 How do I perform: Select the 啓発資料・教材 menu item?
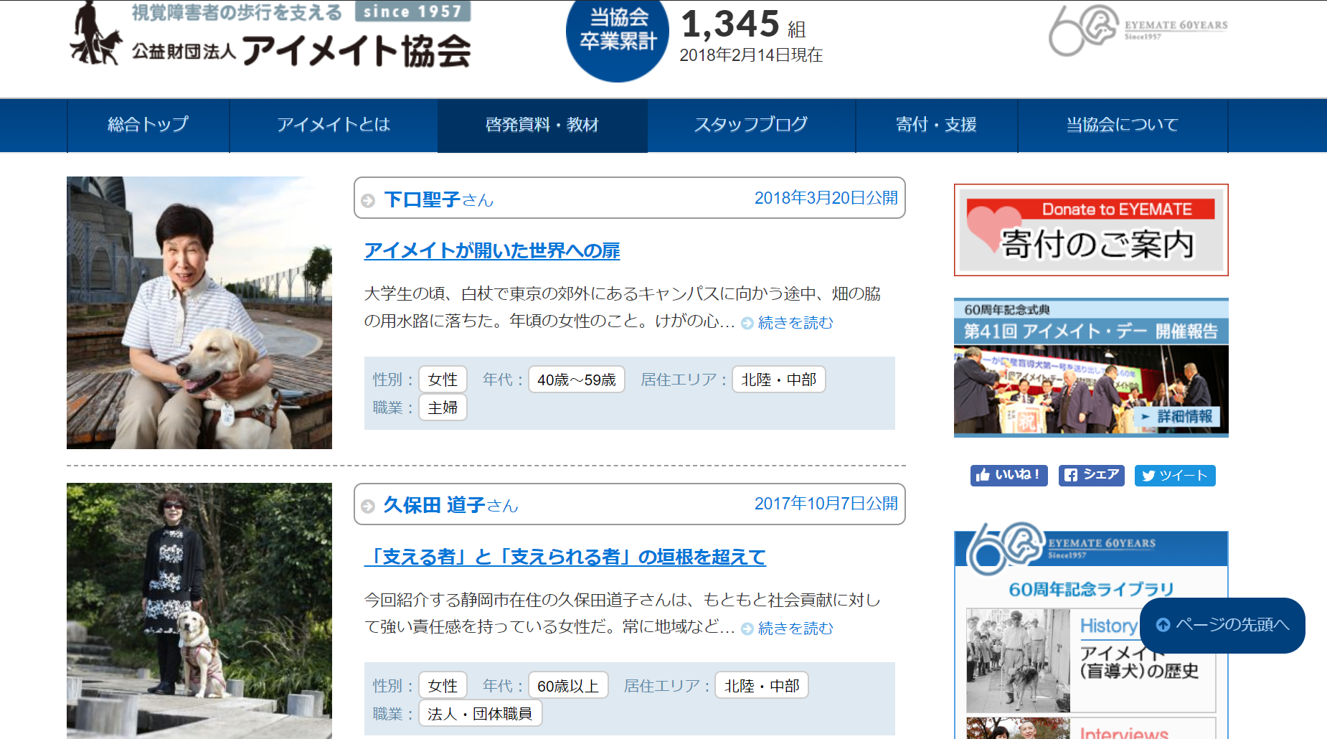542,125
